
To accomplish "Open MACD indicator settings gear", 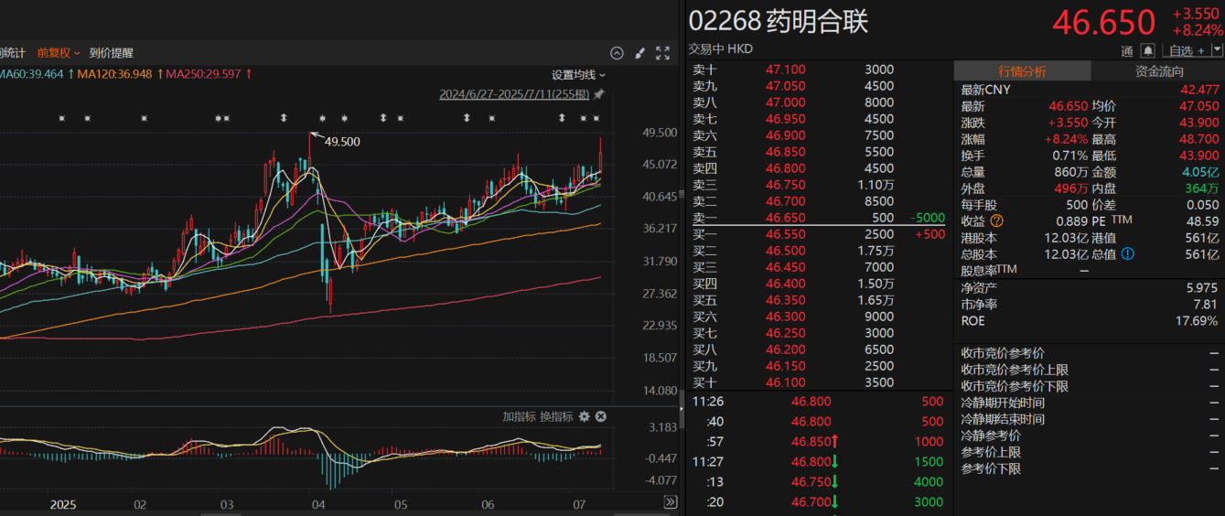I will pos(585,417).
